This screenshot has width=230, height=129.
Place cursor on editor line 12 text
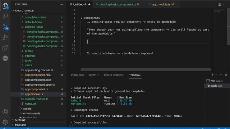pos(120,53)
